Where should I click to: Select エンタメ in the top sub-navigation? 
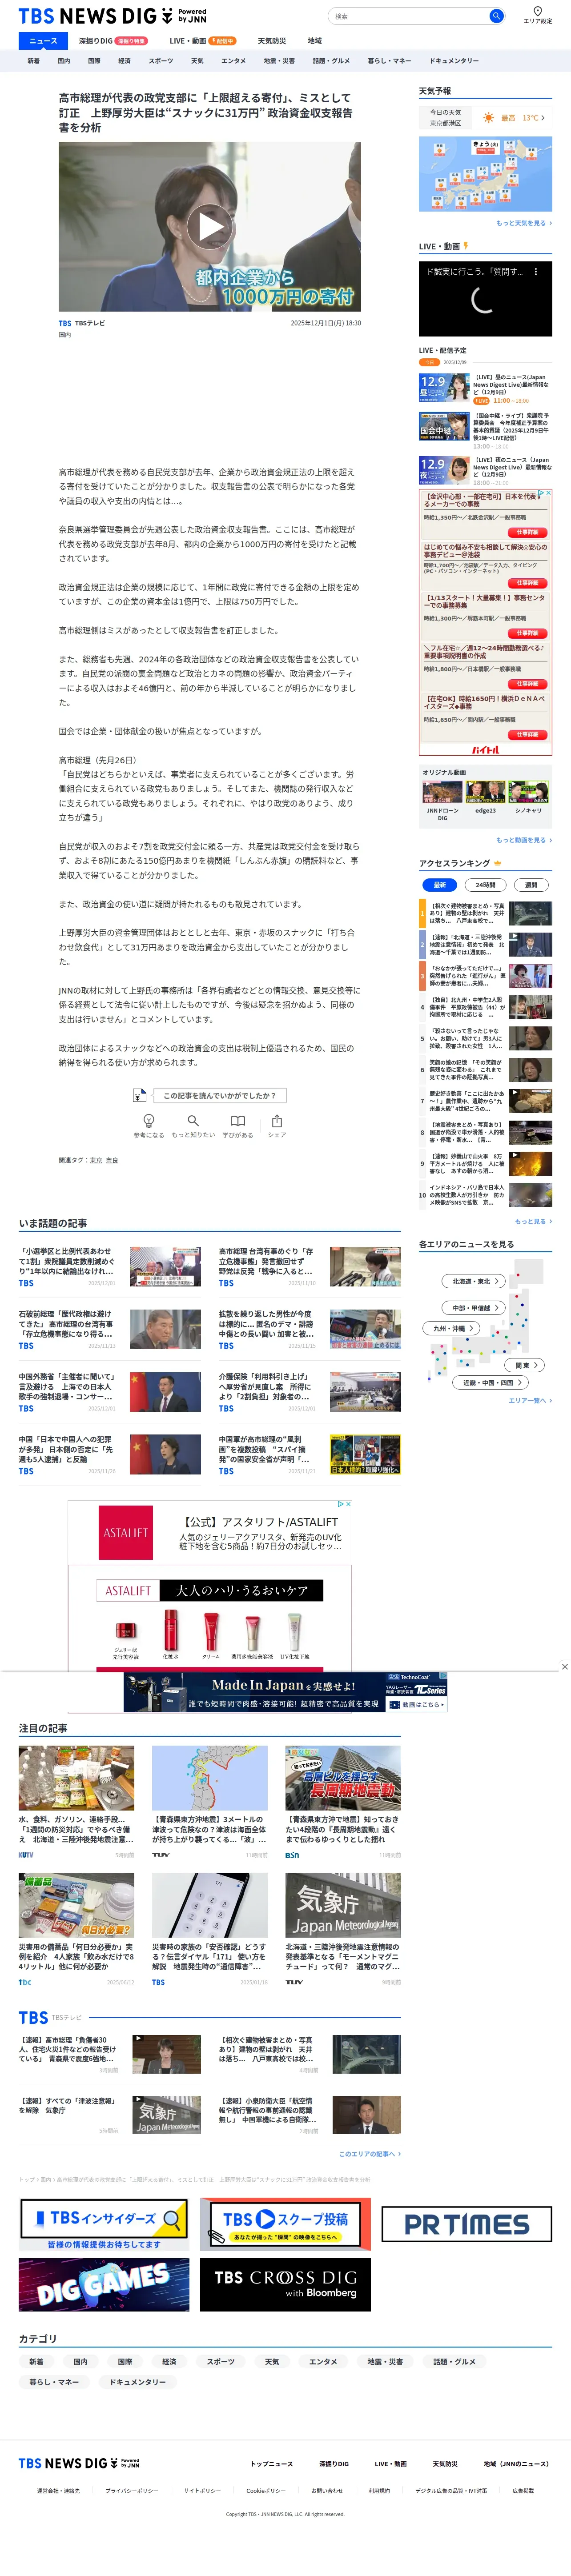(x=234, y=61)
